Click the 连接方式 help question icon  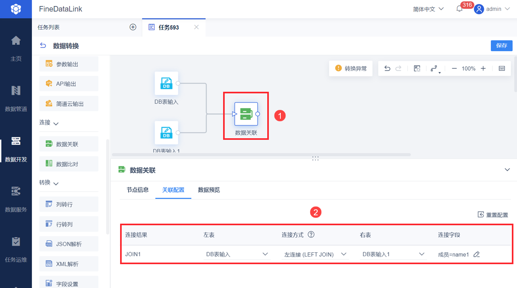point(311,234)
